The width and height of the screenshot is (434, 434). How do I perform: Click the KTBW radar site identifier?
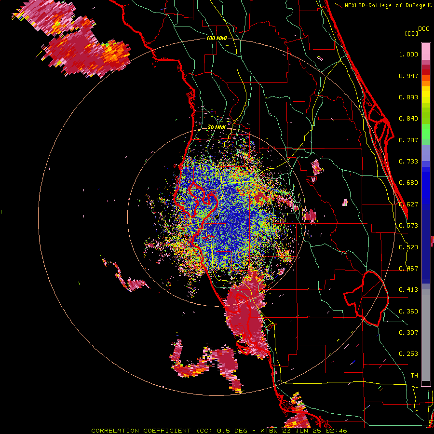[x=270, y=431]
